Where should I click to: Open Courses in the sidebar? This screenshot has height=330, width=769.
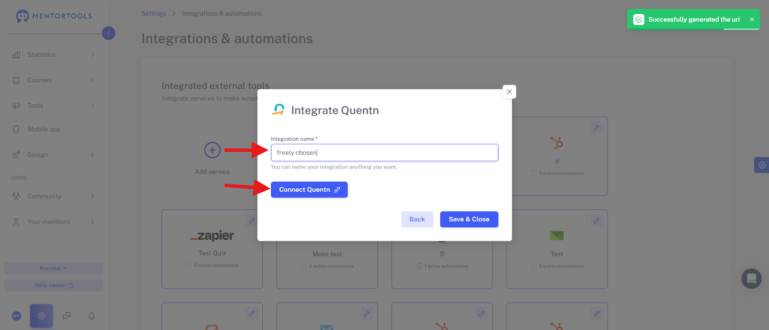(x=39, y=80)
